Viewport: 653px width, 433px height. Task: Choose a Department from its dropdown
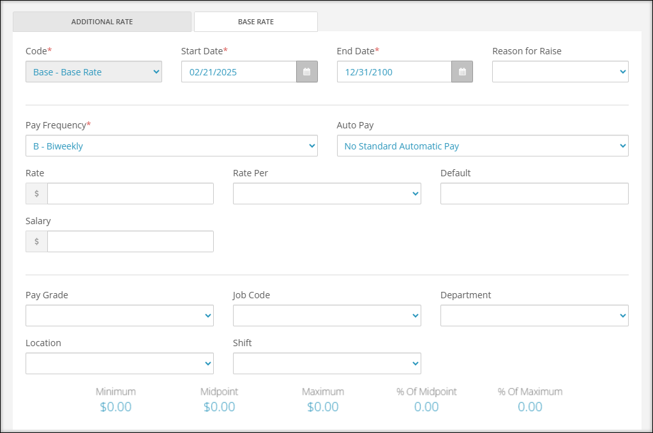tap(534, 315)
